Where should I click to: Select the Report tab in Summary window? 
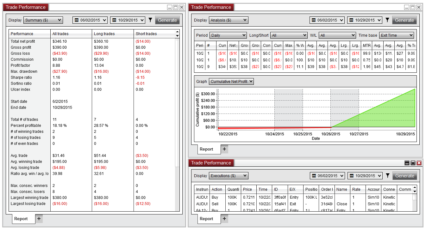coord(21,219)
